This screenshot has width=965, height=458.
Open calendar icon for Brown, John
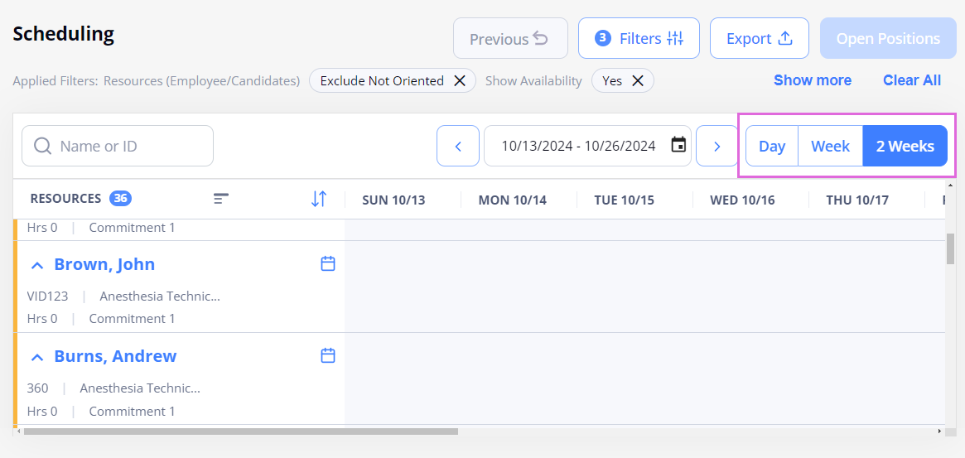(329, 263)
